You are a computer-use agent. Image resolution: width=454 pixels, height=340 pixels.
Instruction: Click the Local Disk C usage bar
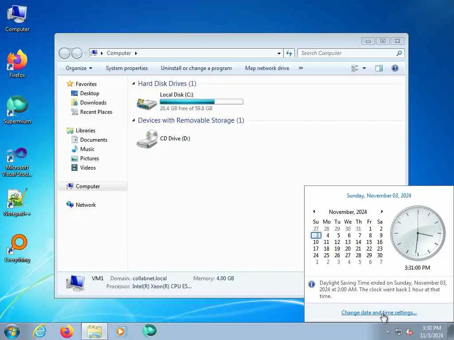tap(201, 101)
